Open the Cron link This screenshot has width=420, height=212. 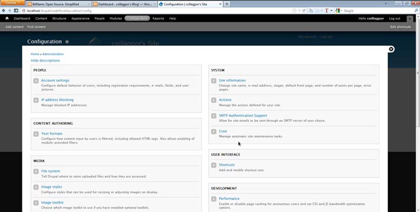pos(223,131)
